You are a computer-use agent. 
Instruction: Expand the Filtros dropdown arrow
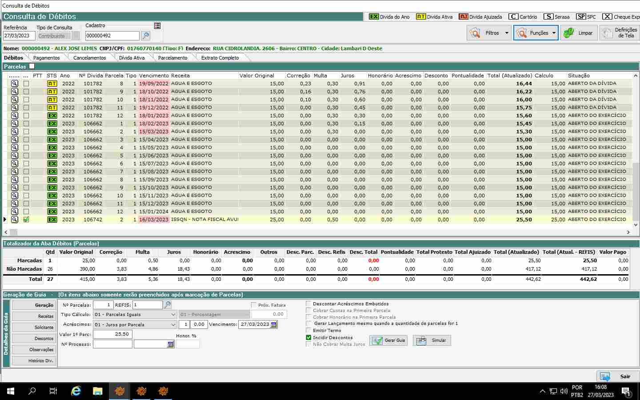click(507, 33)
